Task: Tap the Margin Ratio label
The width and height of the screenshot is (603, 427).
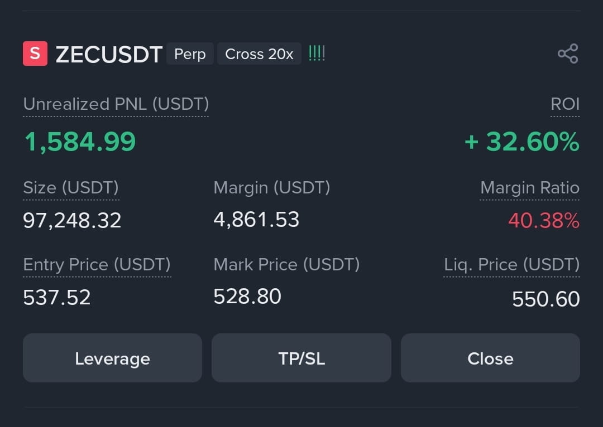Action: point(529,188)
